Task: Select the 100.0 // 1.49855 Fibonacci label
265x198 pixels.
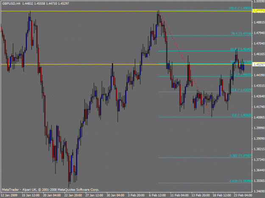Action: (x=240, y=8)
